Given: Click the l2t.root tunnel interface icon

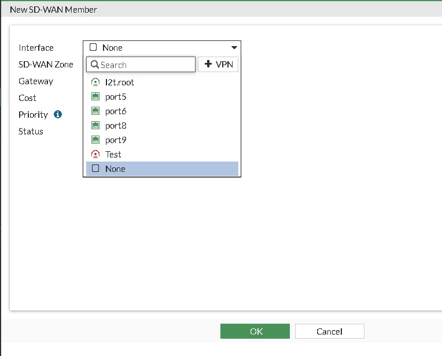Looking at the screenshot, I should point(95,82).
